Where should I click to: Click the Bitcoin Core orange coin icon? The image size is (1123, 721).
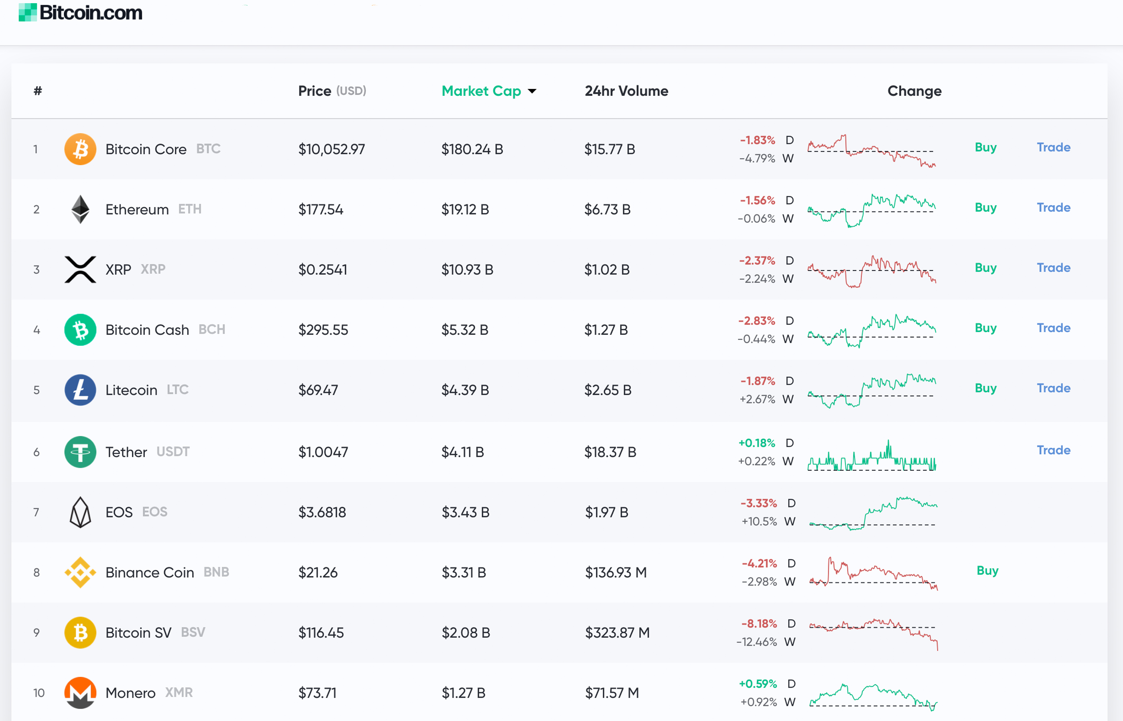click(80, 149)
